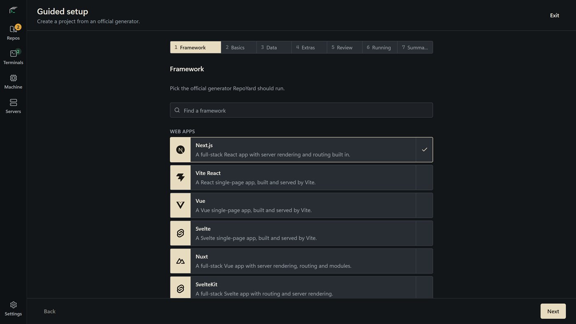This screenshot has width=576, height=324.
Task: Click the Vue logo icon
Action: tap(180, 205)
